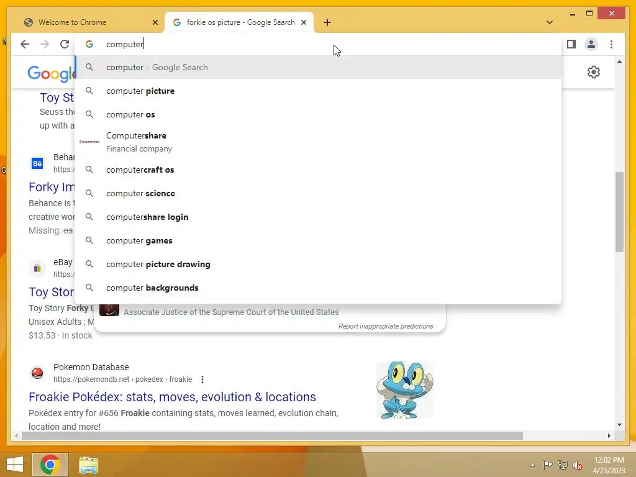Open options dots beside pokemondb result
The height and width of the screenshot is (477, 636).
(202, 379)
